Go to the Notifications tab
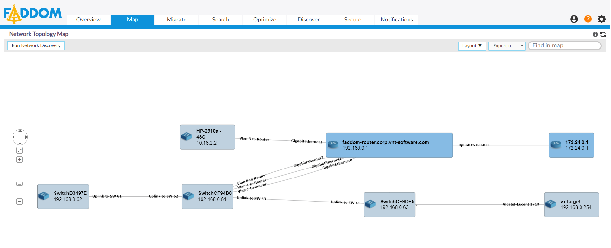This screenshot has width=611, height=248. pos(397,20)
